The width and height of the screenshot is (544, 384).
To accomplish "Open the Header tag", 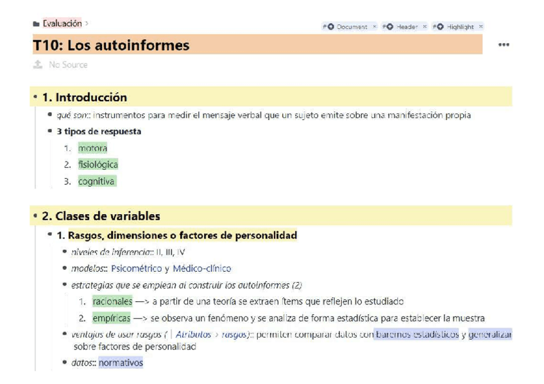I will (x=407, y=27).
